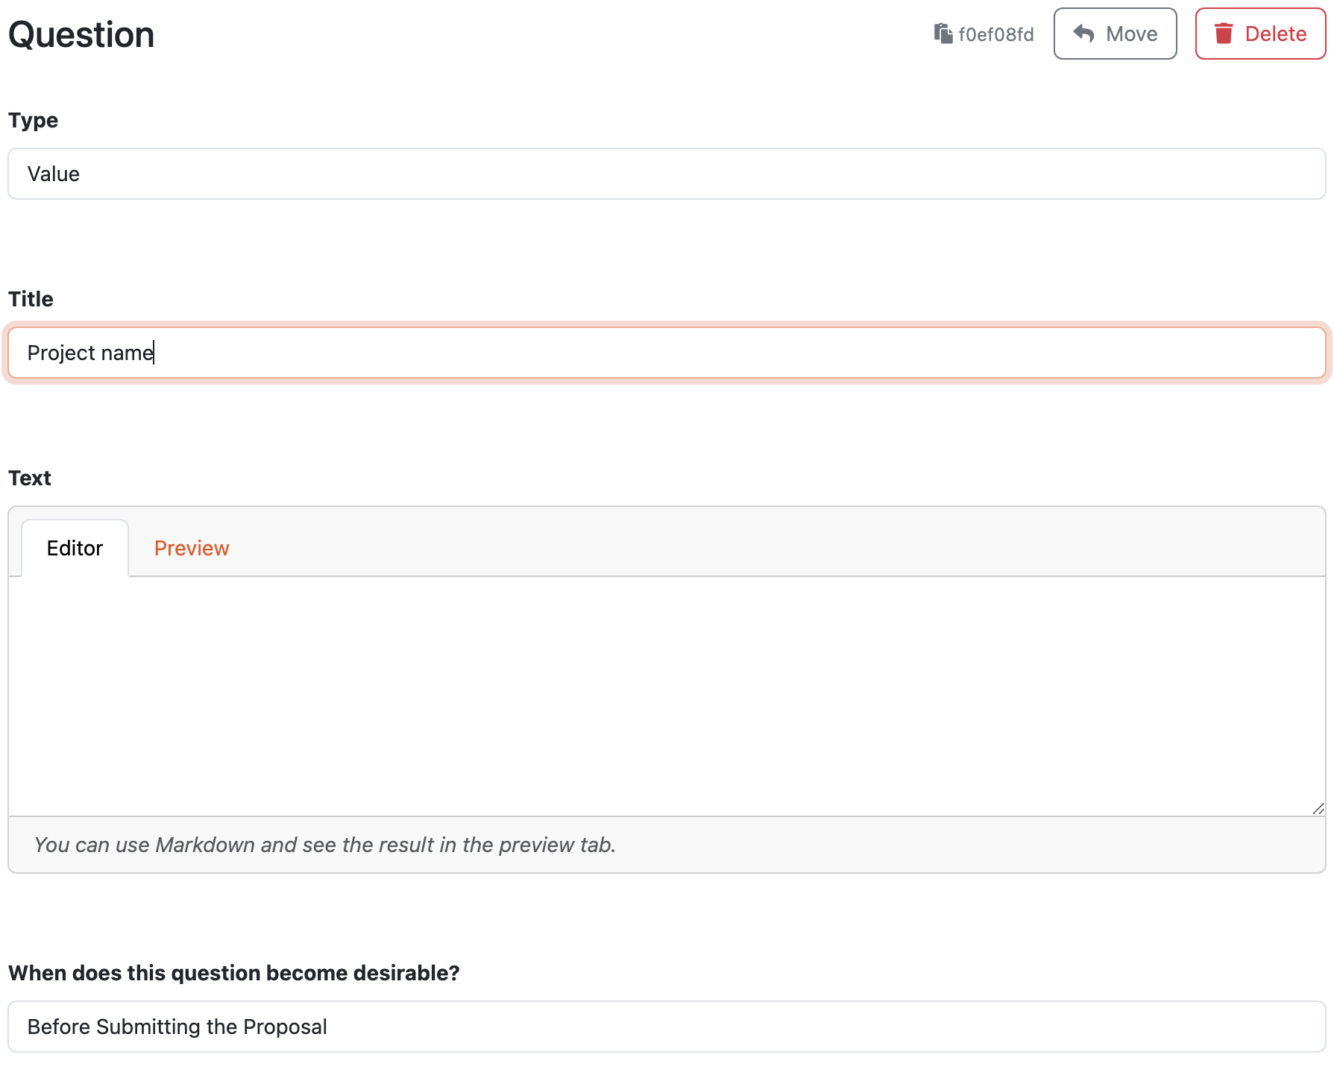
Task: Click the Markdown hint below the editor
Action: pos(325,845)
